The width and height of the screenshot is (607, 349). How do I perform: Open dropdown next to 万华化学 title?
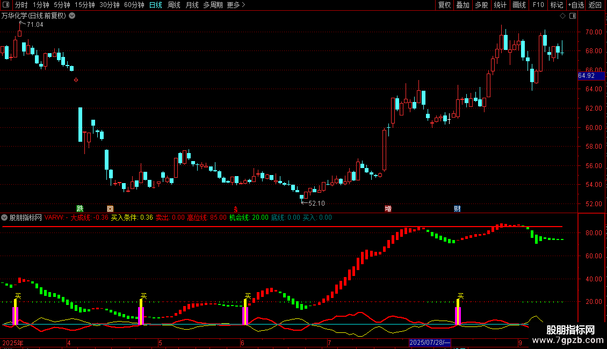[x=72, y=16]
